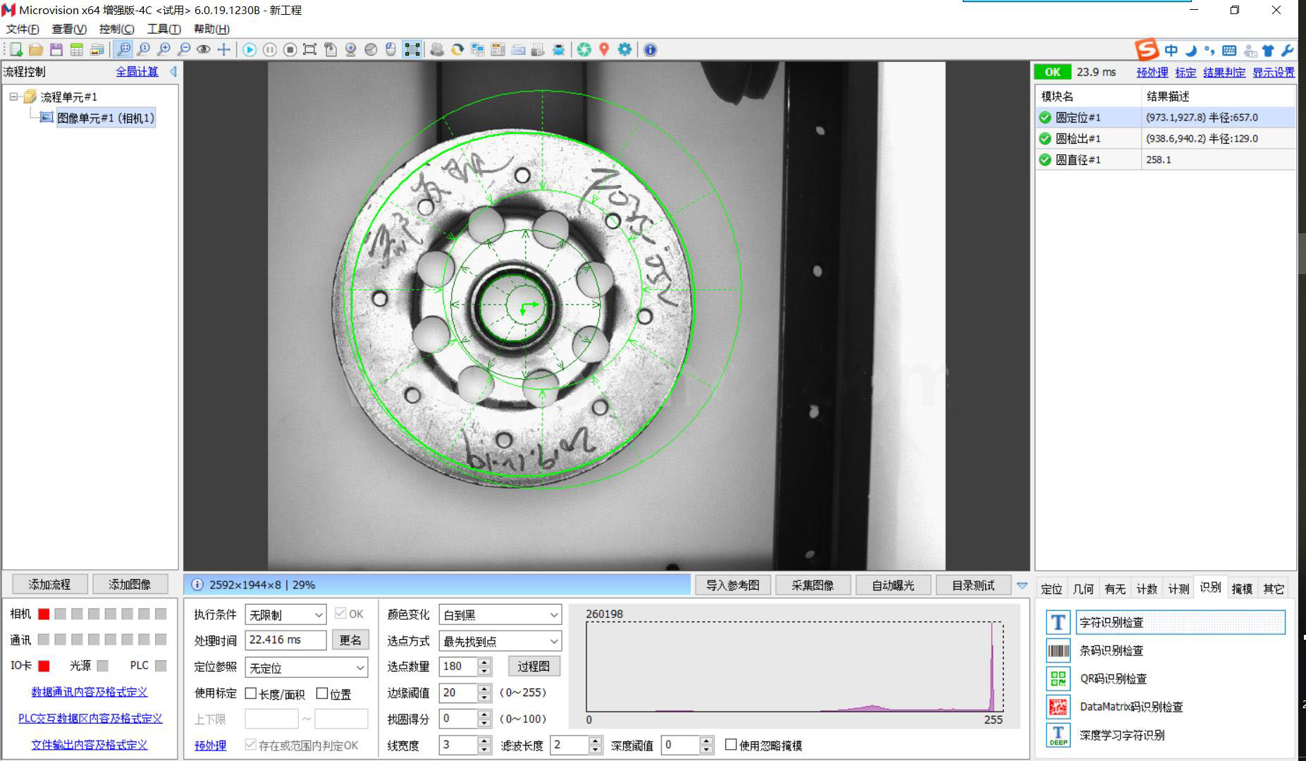Click the 1:1 zoom magnifier icon
This screenshot has height=761, width=1306.
144,49
